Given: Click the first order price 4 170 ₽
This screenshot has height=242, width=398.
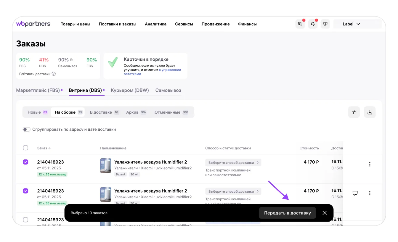Looking at the screenshot, I should pyautogui.click(x=311, y=162).
